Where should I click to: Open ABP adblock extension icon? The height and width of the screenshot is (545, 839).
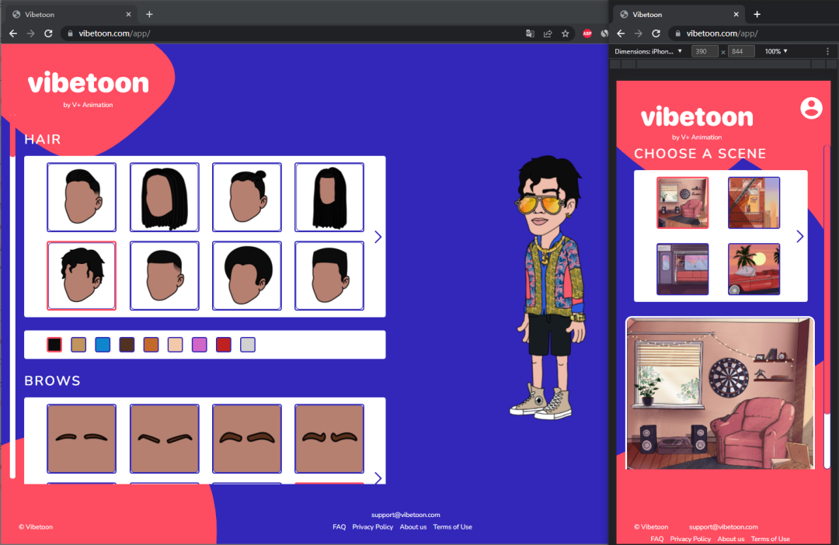587,33
